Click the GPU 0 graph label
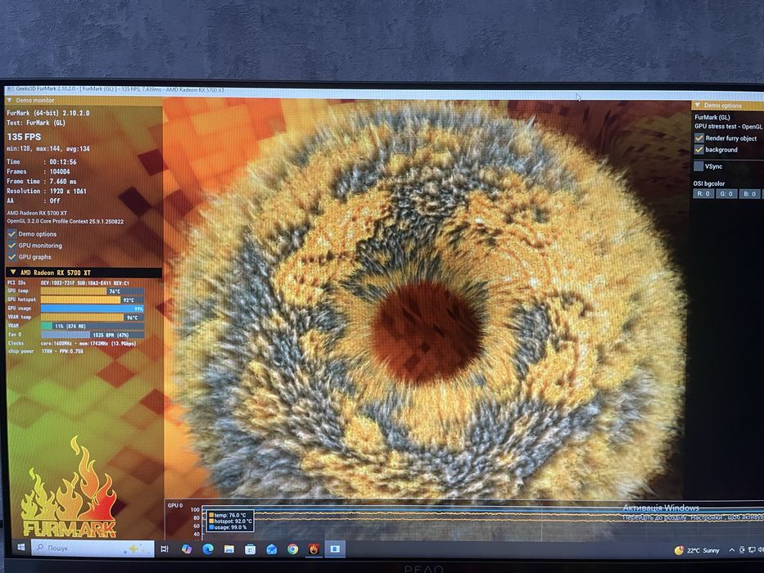This screenshot has height=573, width=764. click(x=175, y=506)
